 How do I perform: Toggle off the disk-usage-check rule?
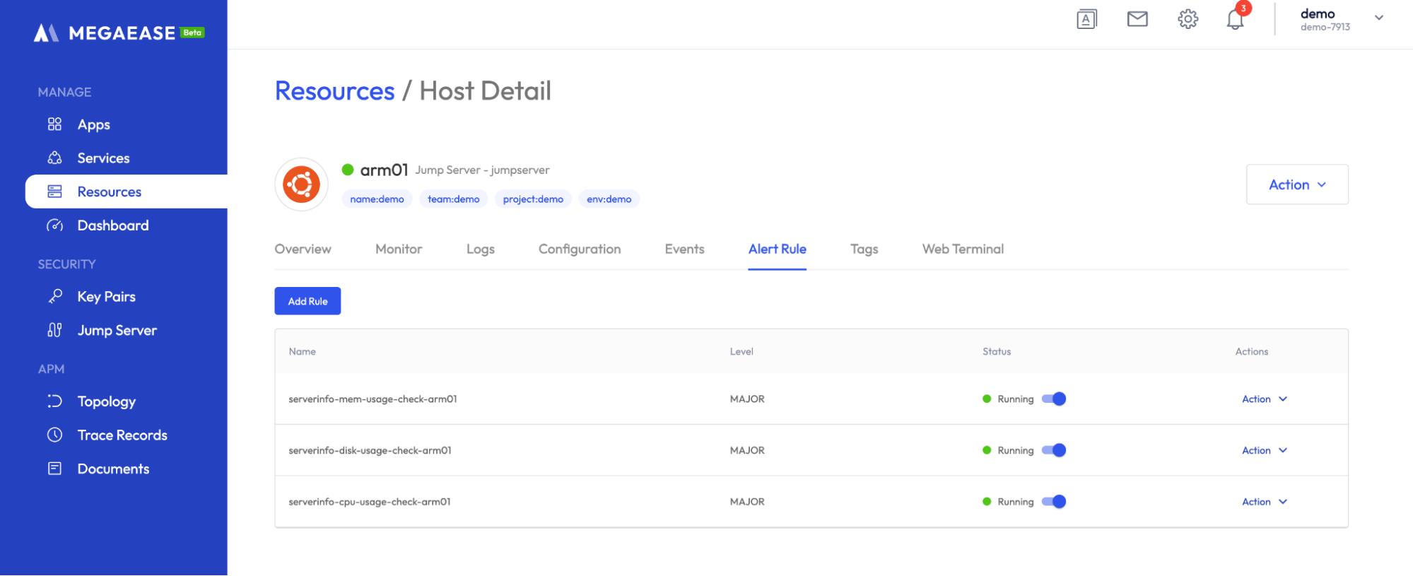(1054, 450)
